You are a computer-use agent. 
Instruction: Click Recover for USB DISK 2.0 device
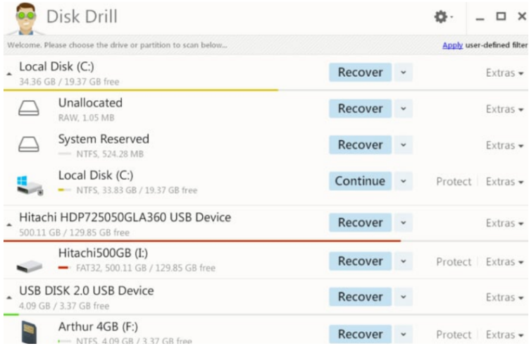point(360,297)
